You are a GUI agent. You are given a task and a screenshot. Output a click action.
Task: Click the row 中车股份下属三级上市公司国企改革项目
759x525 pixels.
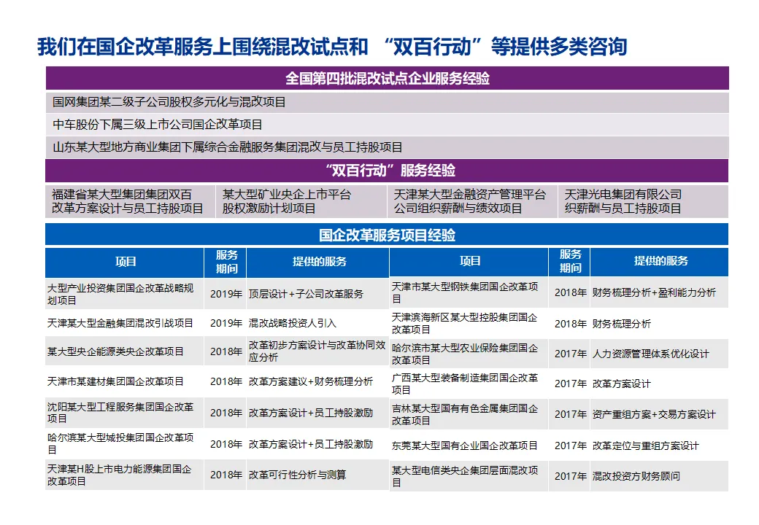[388, 125]
